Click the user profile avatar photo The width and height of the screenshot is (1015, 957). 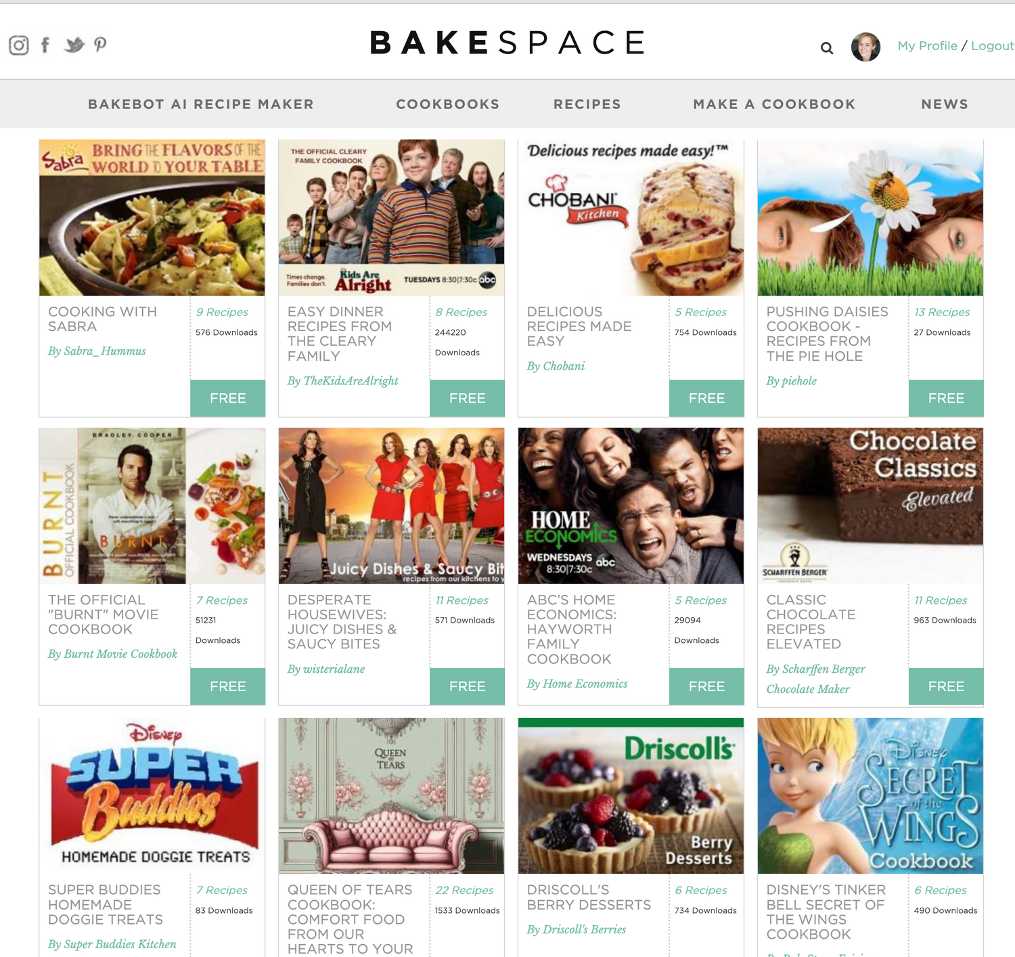click(865, 47)
